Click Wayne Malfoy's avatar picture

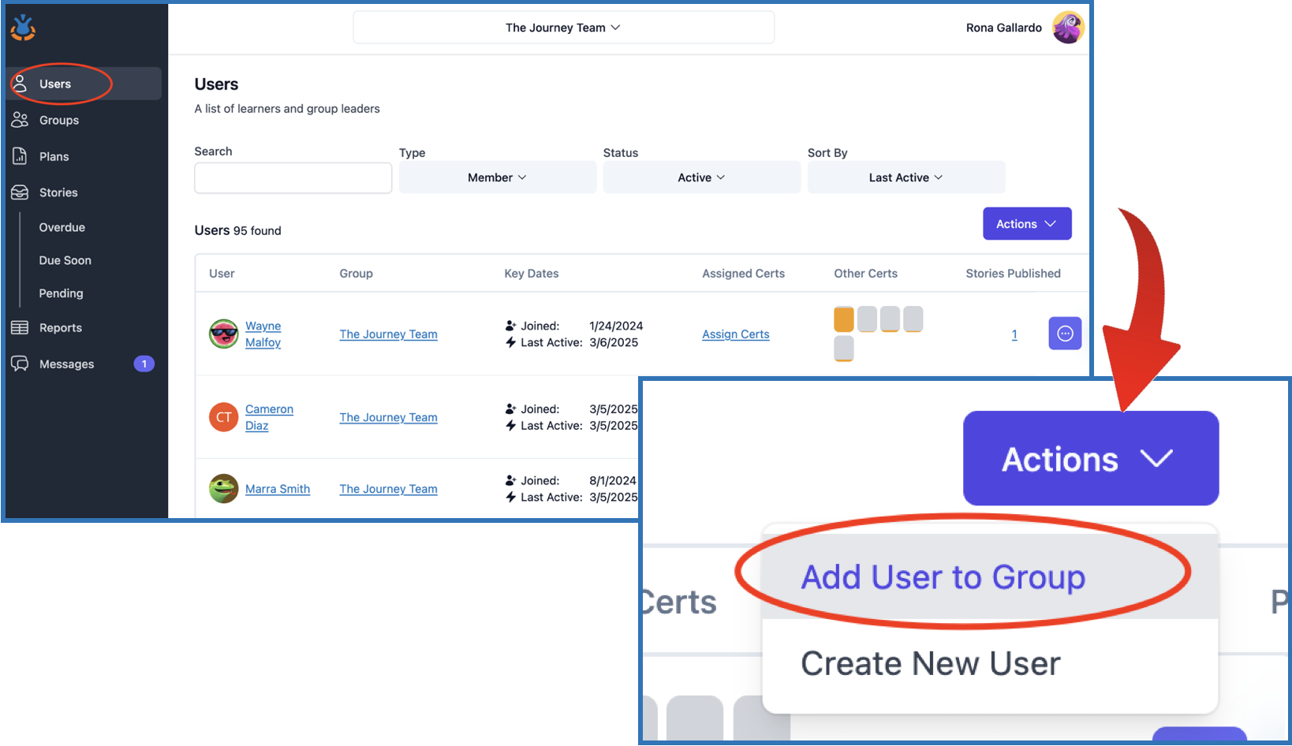point(223,334)
